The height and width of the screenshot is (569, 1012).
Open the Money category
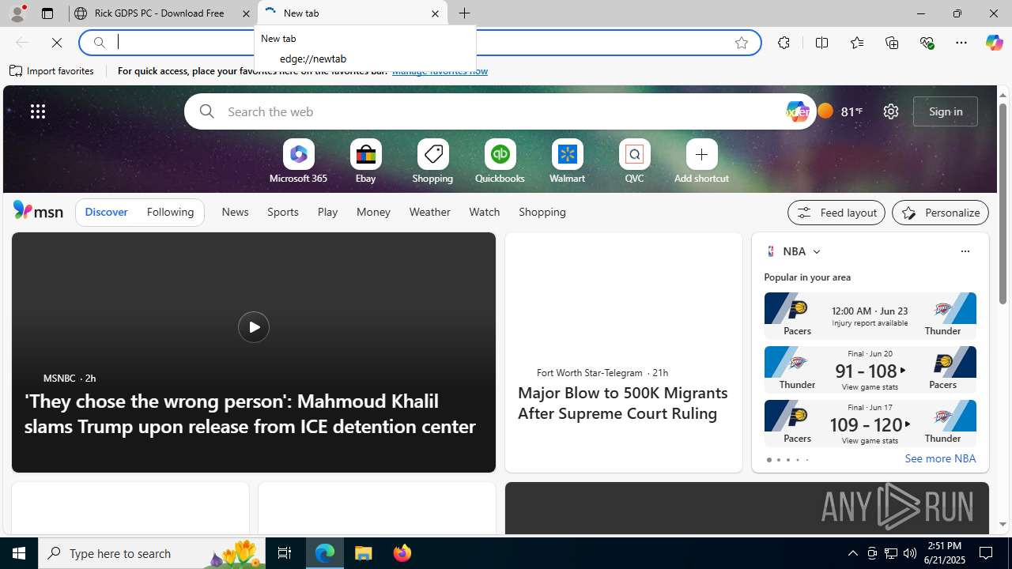[x=373, y=212]
